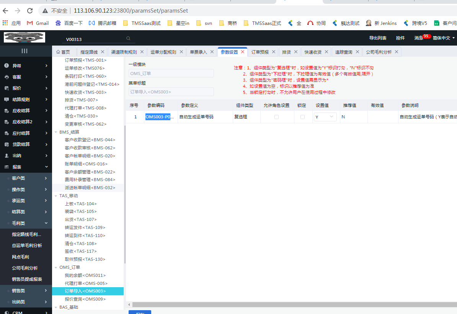Toggle the 允许角色设置 checkbox in row 1
457x314 pixels.
pos(276,117)
